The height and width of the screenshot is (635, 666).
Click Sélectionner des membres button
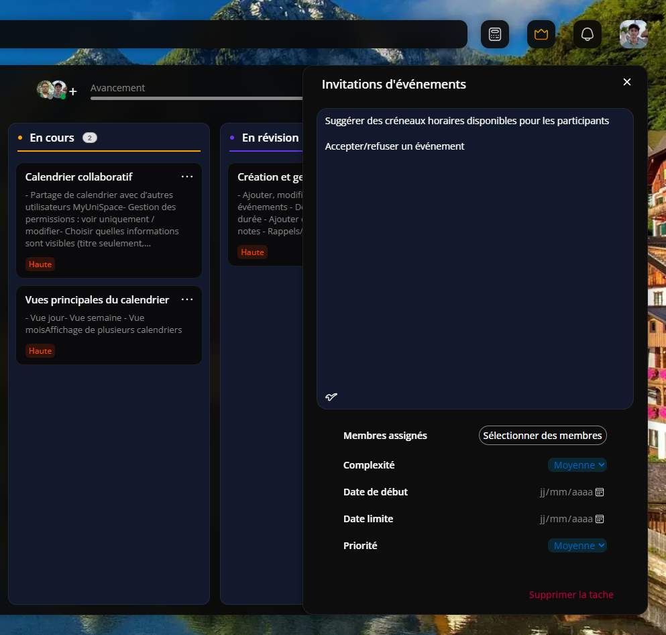click(542, 436)
